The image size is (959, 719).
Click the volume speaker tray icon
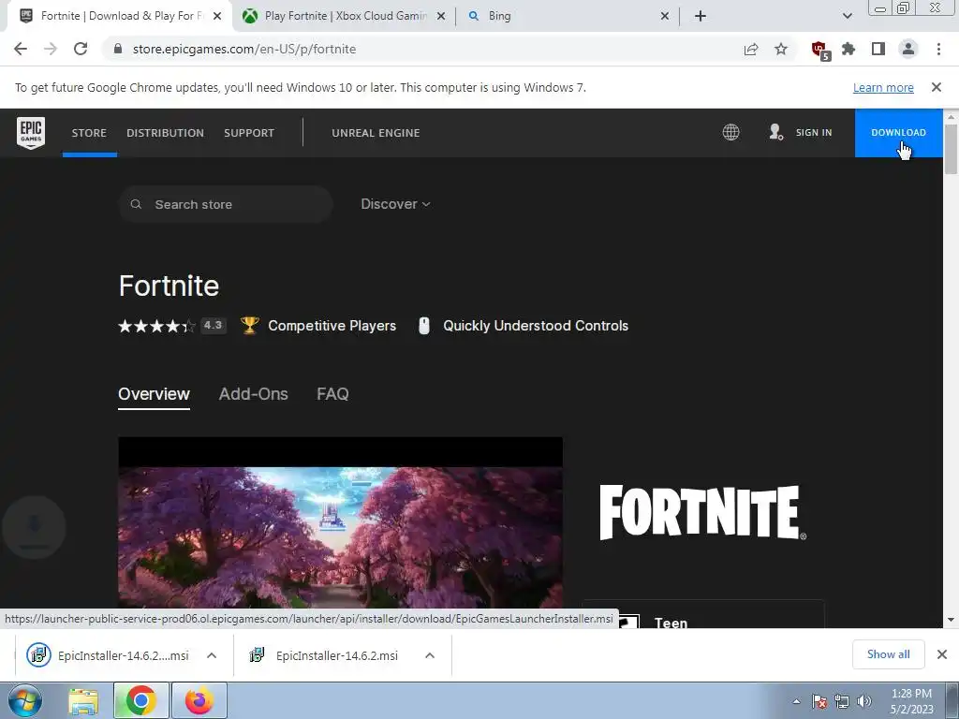864,701
